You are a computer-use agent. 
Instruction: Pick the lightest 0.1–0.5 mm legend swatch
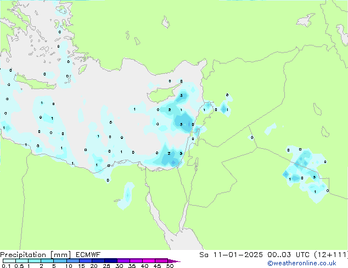pos(9,261)
